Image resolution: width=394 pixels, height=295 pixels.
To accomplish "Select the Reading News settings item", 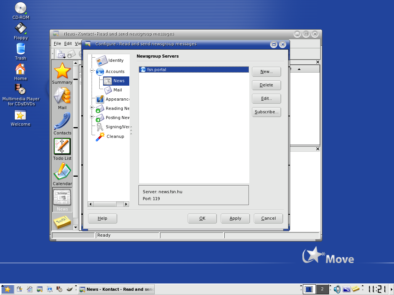I will tap(113, 109).
